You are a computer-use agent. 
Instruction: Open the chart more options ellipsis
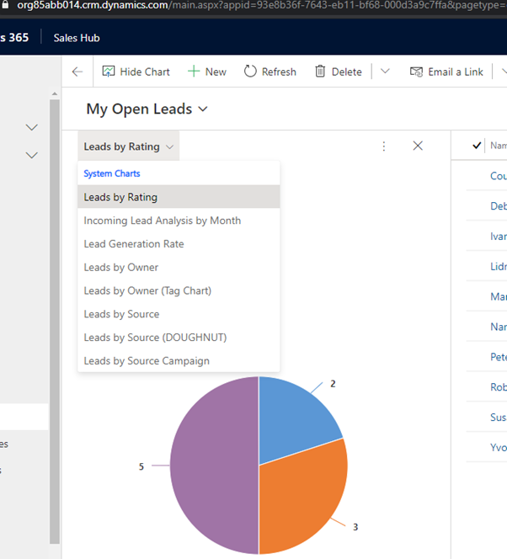coord(384,146)
